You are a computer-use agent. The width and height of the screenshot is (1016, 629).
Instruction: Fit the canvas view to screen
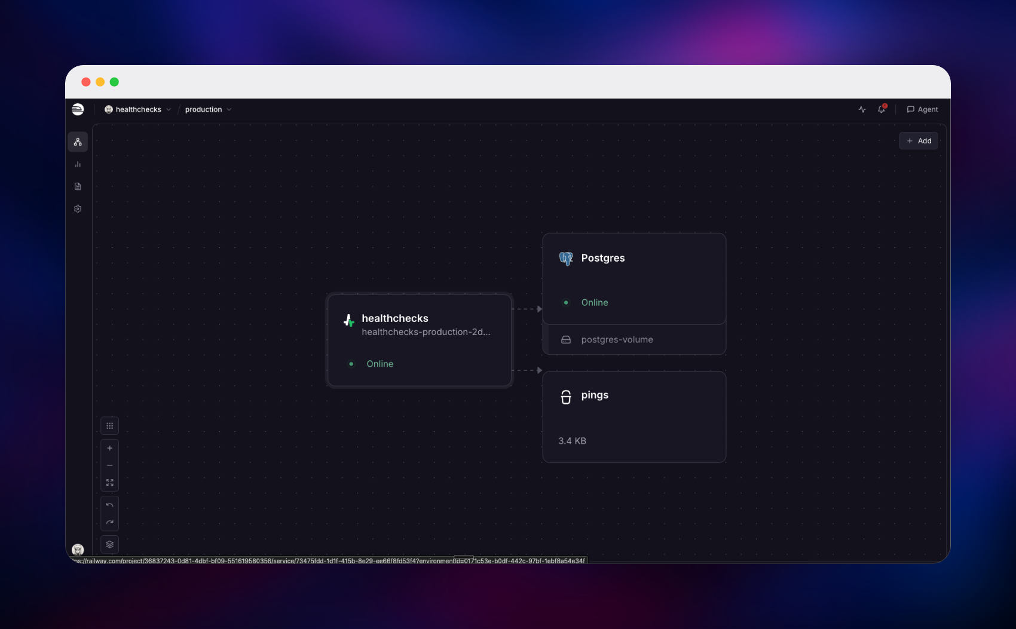point(110,483)
